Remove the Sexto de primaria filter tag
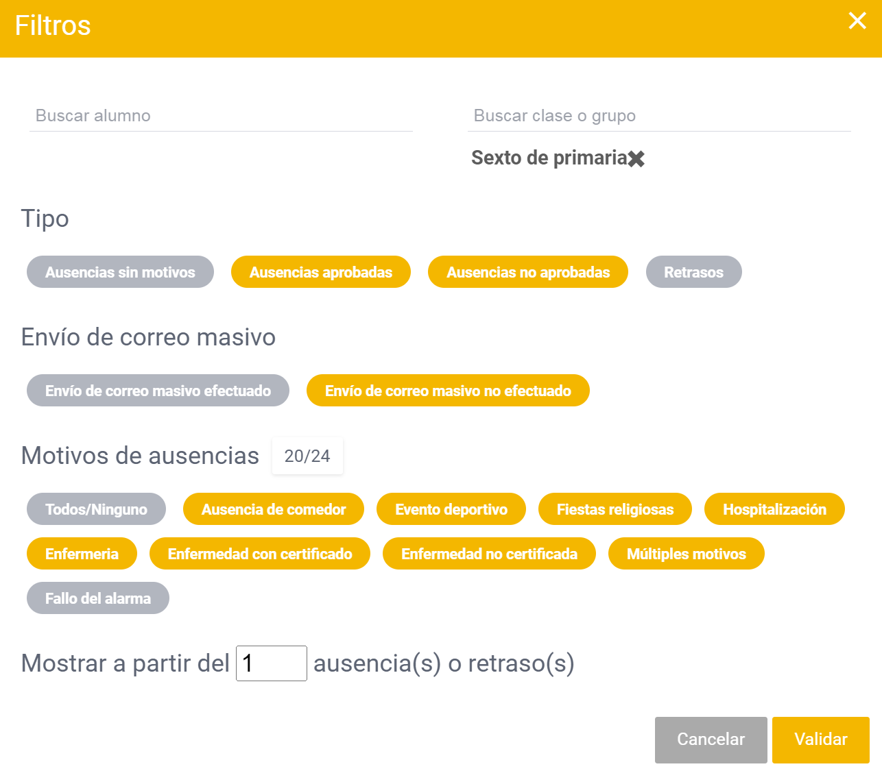 [638, 158]
